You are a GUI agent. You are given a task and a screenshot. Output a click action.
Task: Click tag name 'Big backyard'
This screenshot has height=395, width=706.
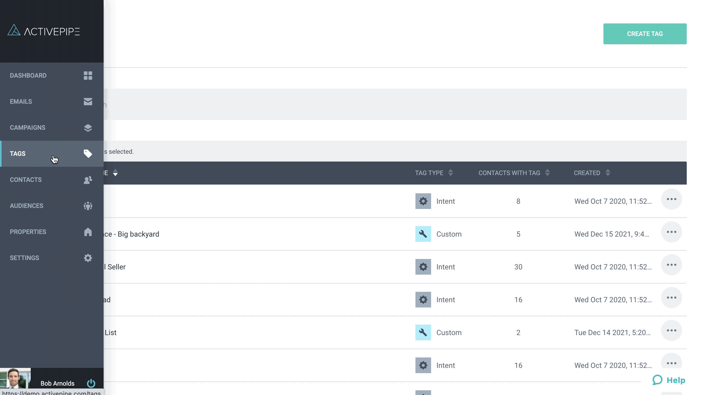(x=131, y=234)
